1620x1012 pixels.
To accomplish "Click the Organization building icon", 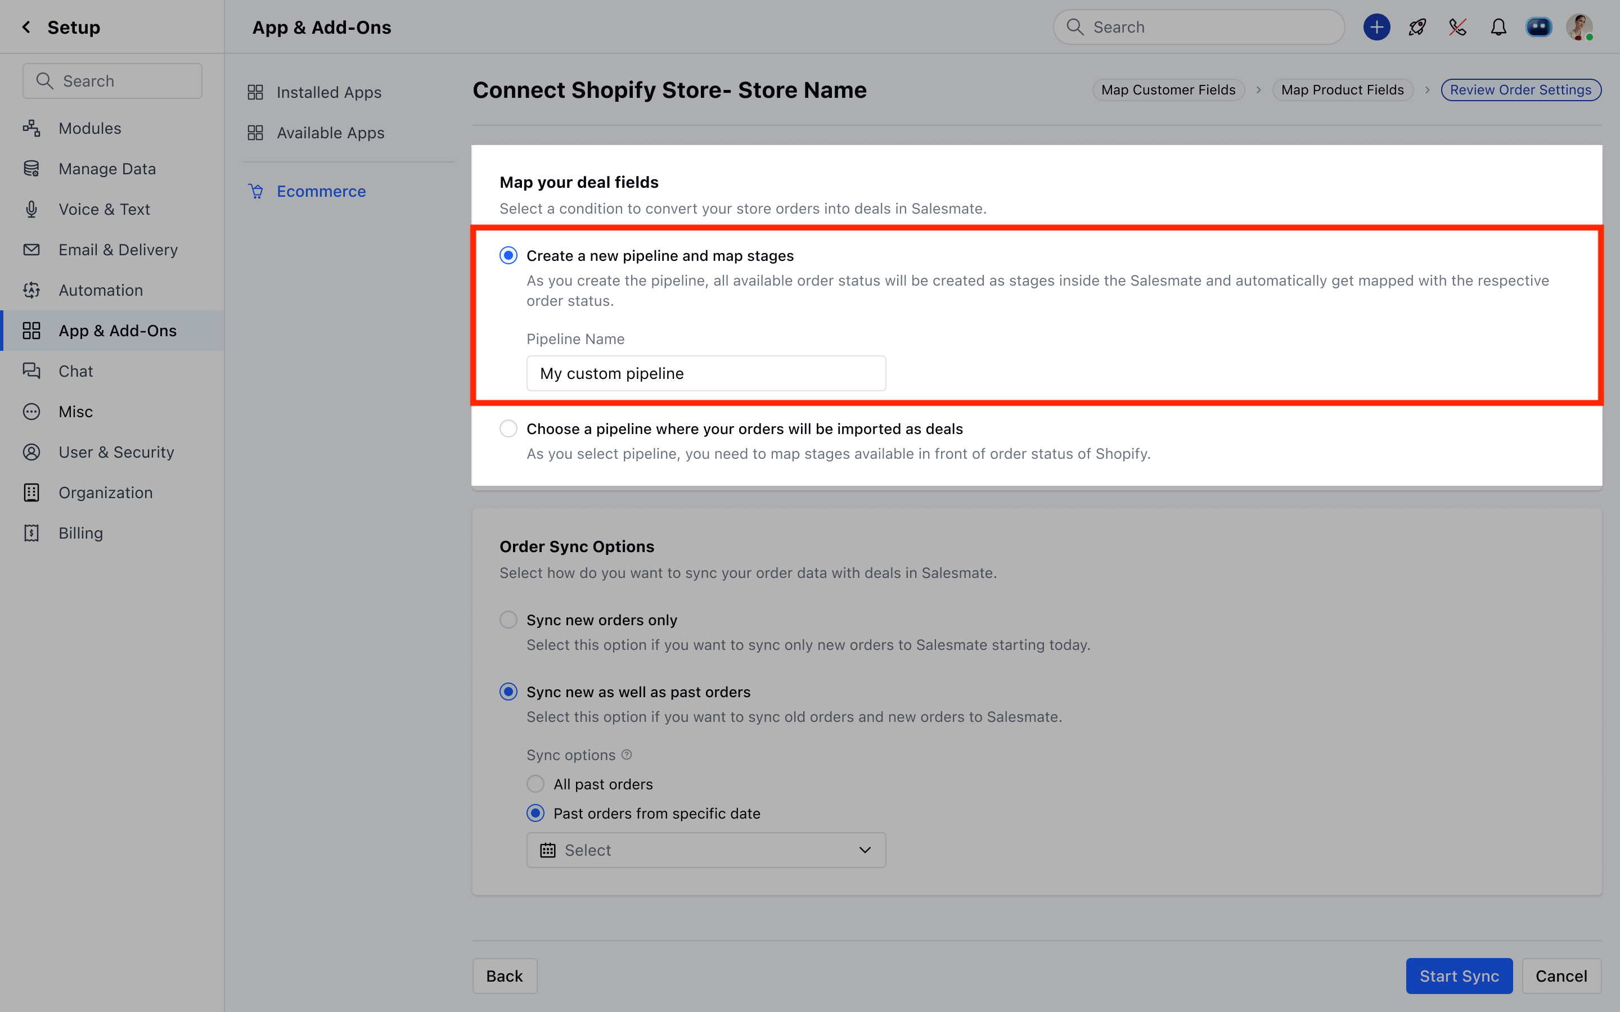I will pos(31,493).
